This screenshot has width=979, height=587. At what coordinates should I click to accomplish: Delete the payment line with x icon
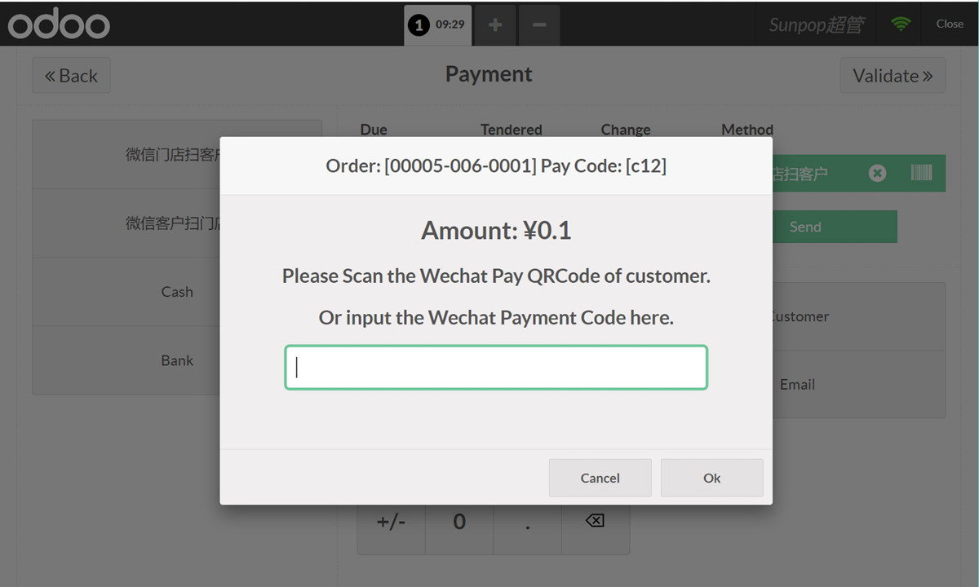877,173
